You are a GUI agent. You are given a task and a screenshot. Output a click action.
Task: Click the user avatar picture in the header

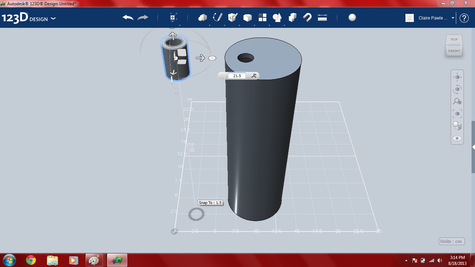(x=410, y=18)
